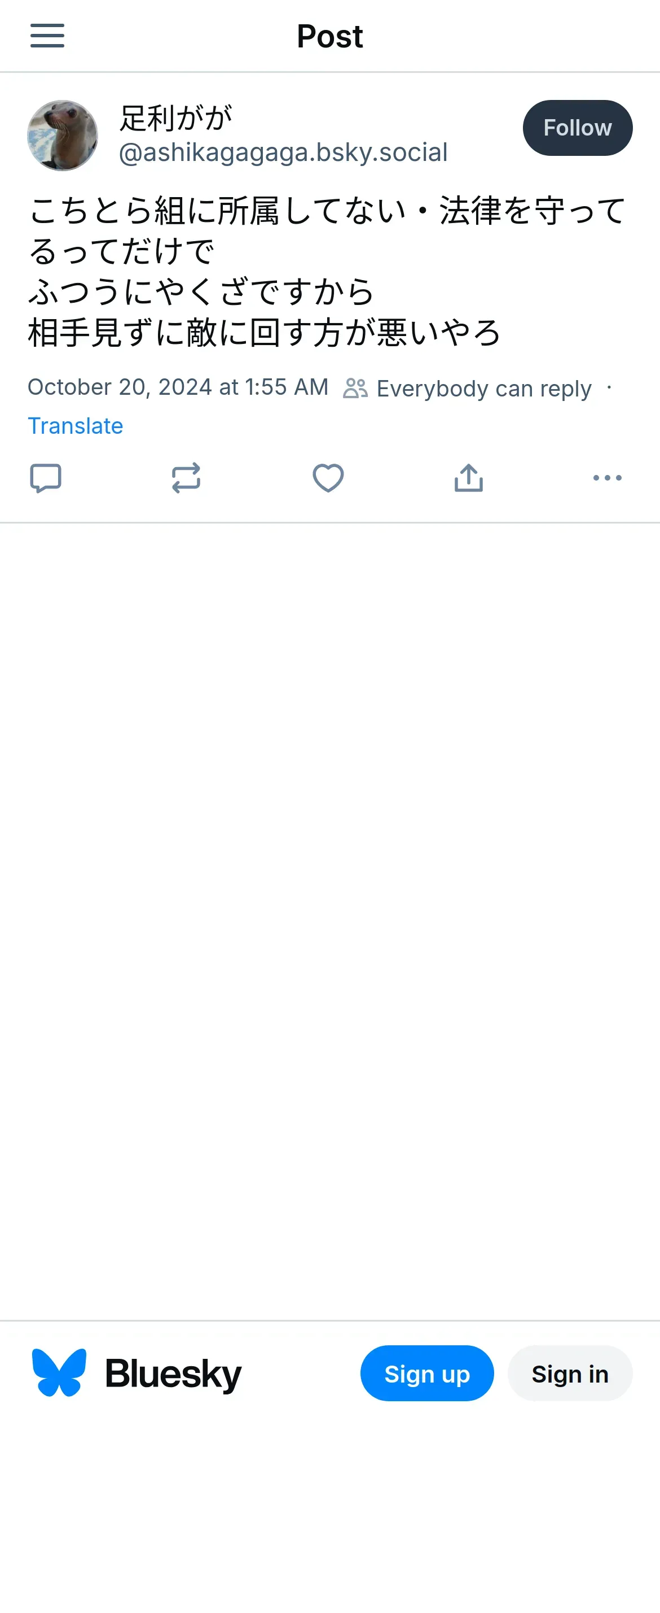Open the @ashikagagaga.bsky.social handle link
Screen dimensions: 660x1613
coord(283,152)
